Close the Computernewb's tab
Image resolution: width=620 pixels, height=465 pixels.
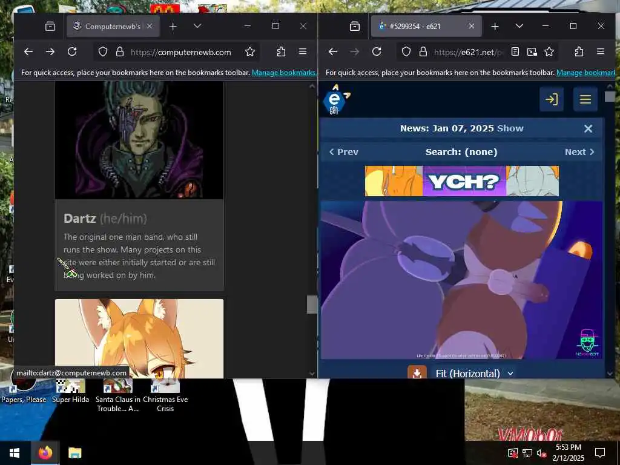click(150, 27)
